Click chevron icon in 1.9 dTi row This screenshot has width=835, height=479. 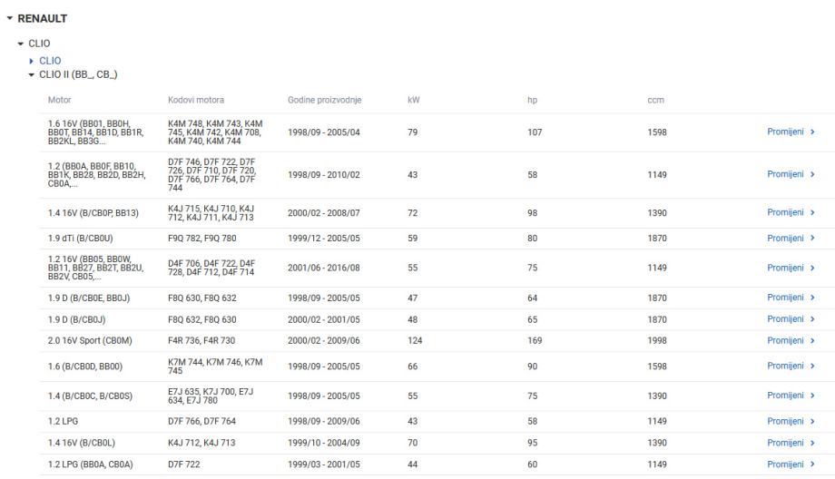pyautogui.click(x=812, y=238)
